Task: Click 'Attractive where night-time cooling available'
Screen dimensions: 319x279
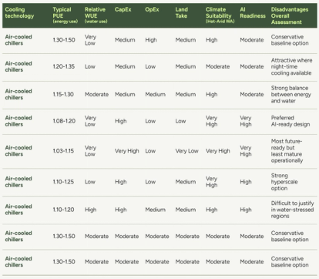Action: [x=292, y=66]
